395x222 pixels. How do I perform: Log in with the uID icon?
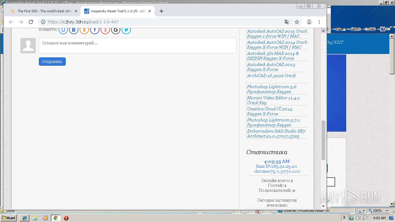[63, 30]
